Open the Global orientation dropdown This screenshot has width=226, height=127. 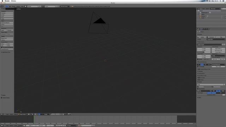click(46, 114)
